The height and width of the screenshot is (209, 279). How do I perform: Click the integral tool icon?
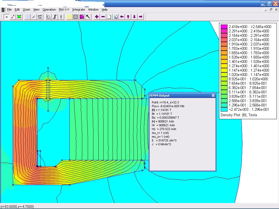coord(55,17)
